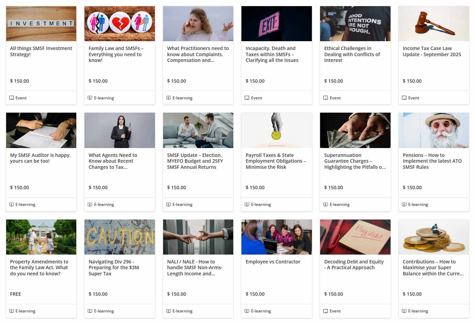Click the E-learning icon under Family Law and SMSFs
The width and height of the screenshot is (475, 324).
90,98
